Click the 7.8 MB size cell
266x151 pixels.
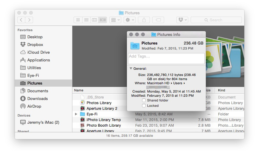pos(204,120)
